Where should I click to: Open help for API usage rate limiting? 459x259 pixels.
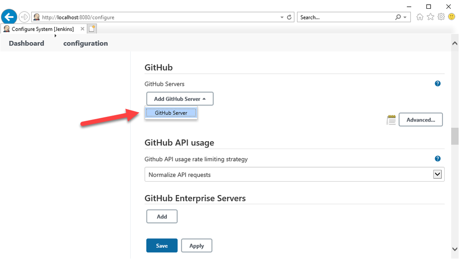438,159
